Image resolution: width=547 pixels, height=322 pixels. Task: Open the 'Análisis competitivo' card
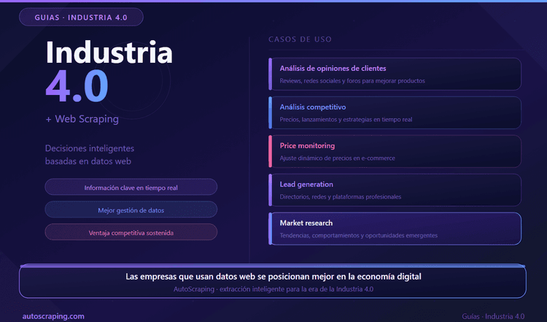pyautogui.click(x=395, y=112)
